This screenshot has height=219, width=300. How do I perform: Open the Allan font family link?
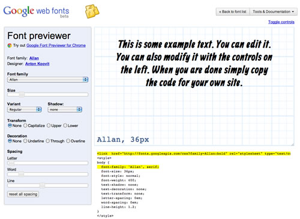coord(34,58)
